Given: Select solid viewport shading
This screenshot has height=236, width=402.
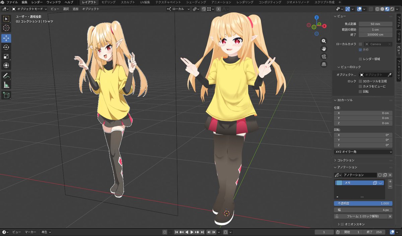Looking at the screenshot, I should point(382,9).
